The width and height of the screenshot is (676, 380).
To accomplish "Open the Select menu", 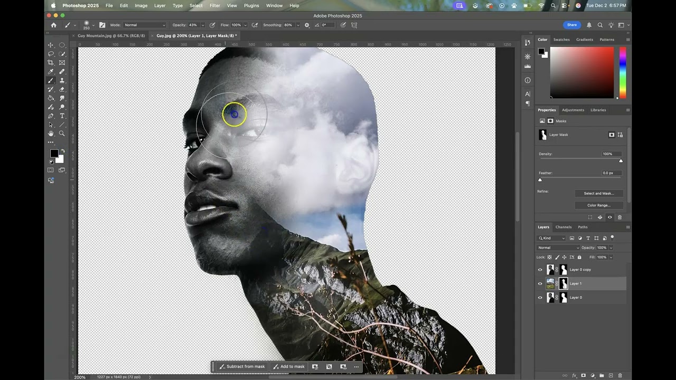I will (x=196, y=5).
